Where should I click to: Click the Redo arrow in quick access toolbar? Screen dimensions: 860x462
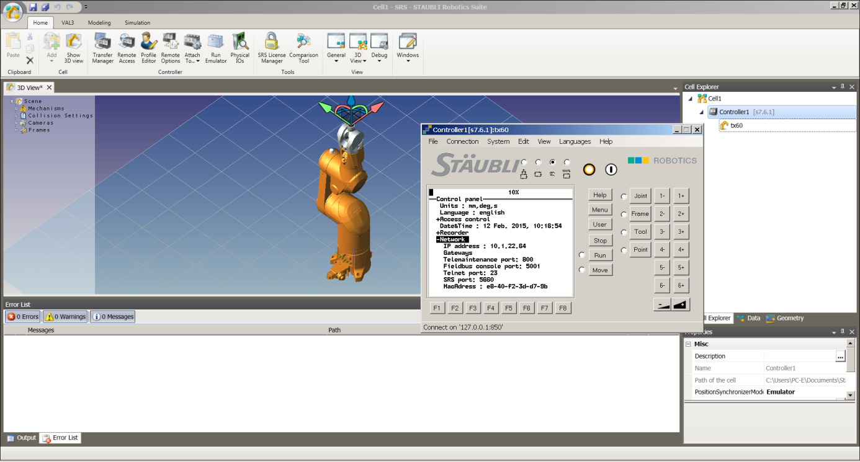click(x=70, y=7)
